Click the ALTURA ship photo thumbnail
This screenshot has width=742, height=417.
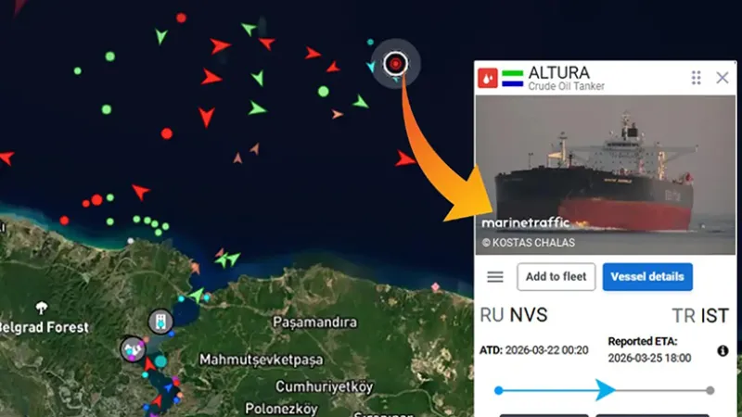point(606,175)
